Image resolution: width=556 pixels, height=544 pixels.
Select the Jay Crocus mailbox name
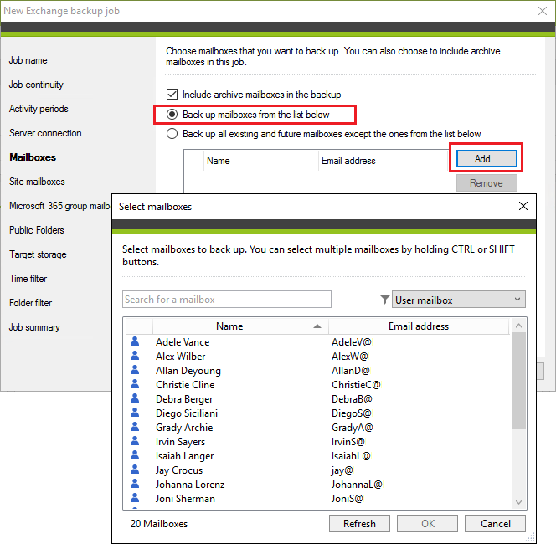click(179, 470)
